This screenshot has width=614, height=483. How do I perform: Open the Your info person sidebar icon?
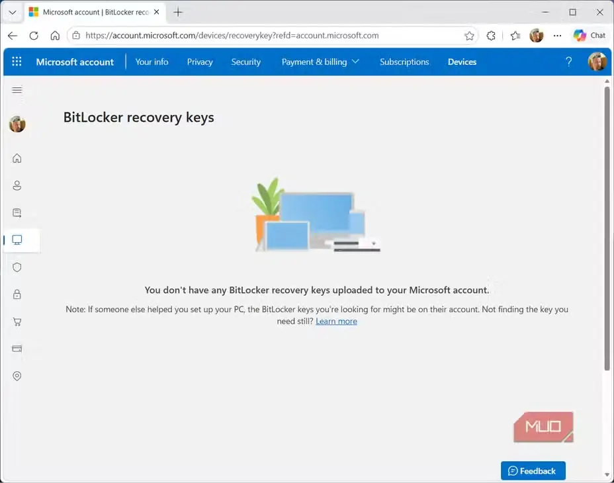(x=17, y=185)
